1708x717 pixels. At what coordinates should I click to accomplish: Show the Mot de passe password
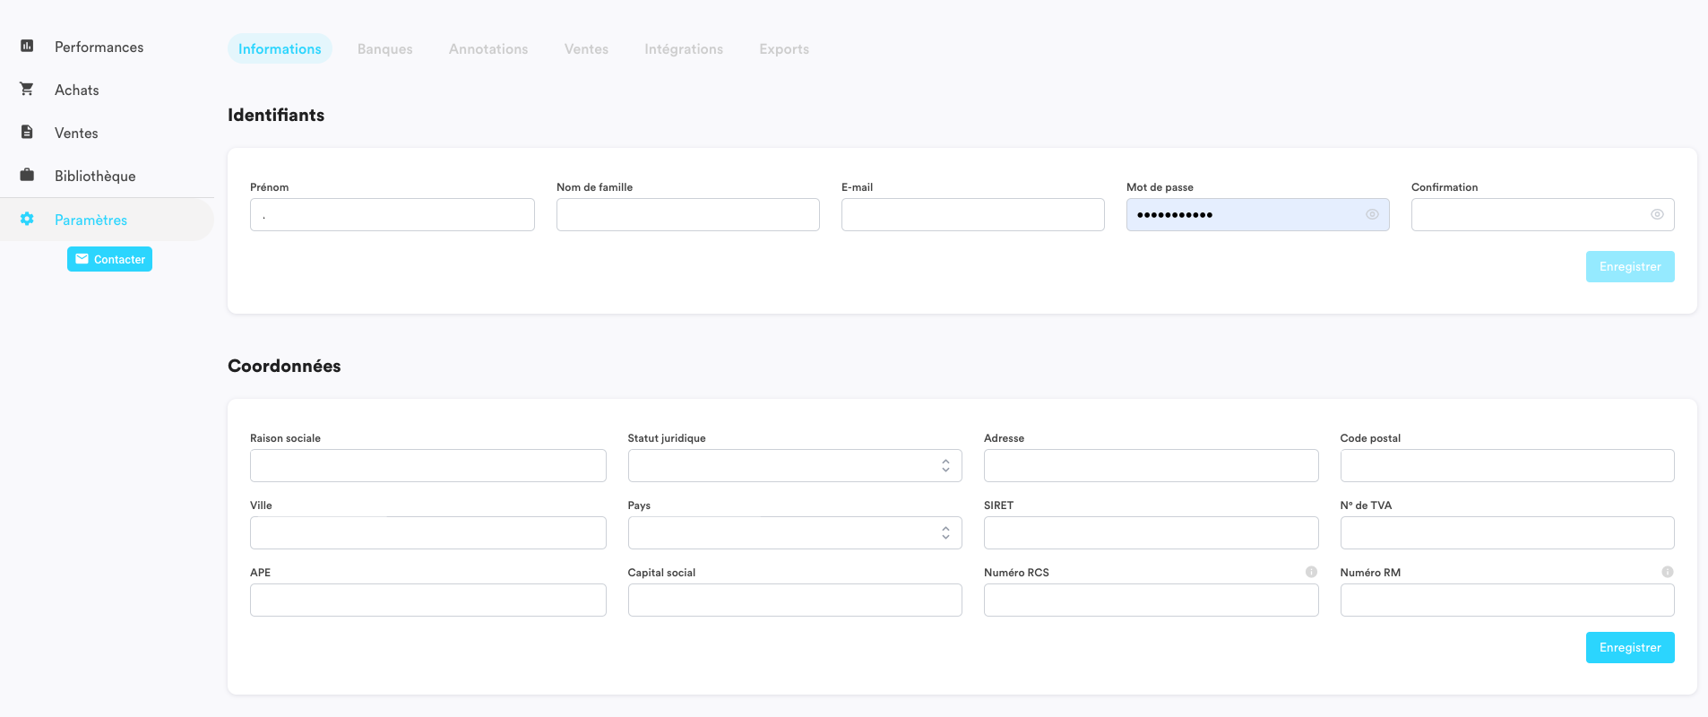pyautogui.click(x=1372, y=214)
